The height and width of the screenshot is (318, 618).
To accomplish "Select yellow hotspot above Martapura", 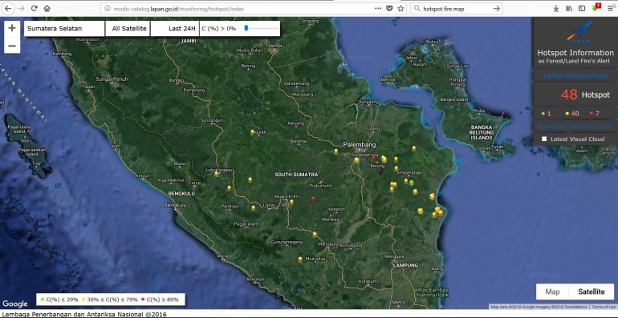I will 315,234.
